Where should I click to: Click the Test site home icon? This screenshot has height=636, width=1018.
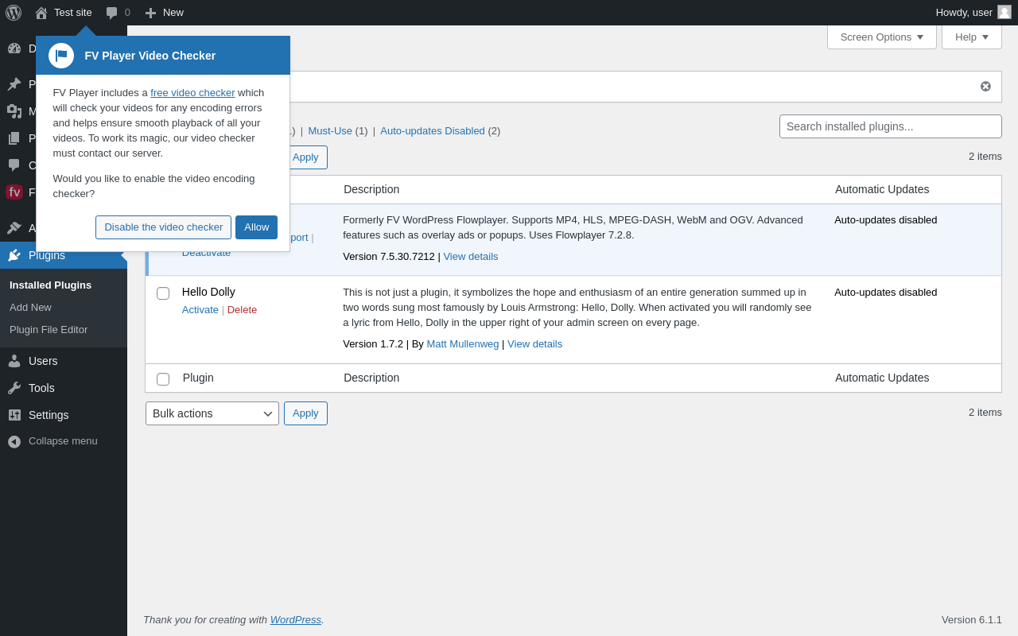pos(41,13)
